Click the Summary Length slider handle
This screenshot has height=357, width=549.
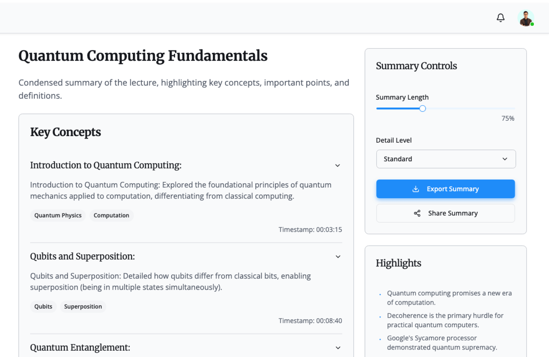click(422, 109)
